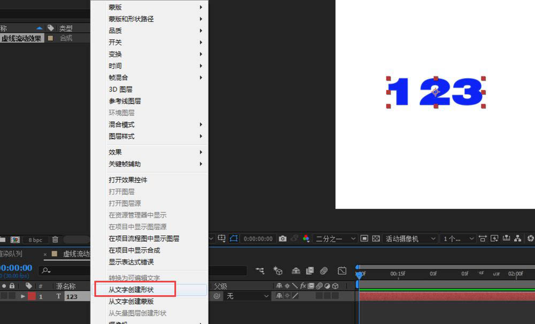Click the 打开效果控件 menu entry
The width and height of the screenshot is (535, 324).
(x=128, y=180)
